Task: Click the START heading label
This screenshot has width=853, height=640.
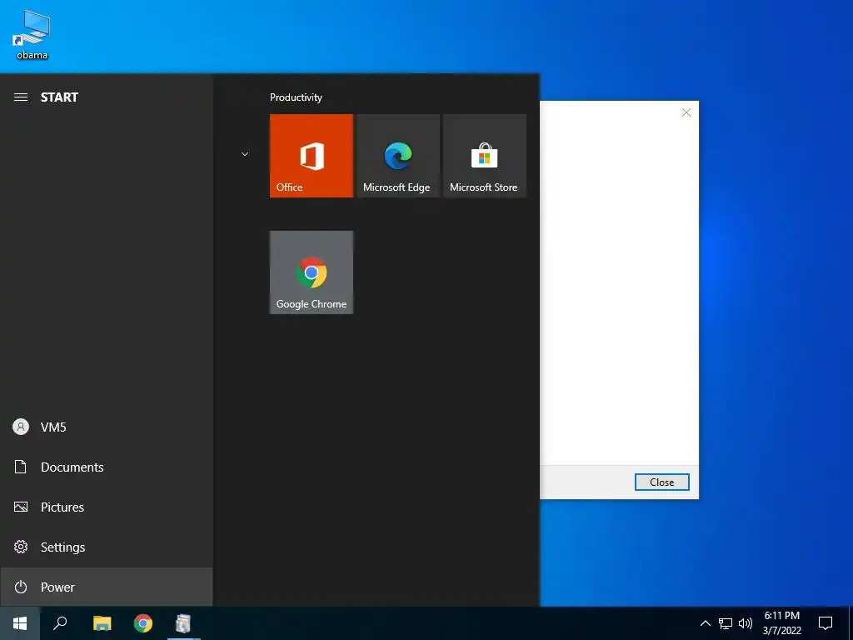Action: (x=59, y=97)
